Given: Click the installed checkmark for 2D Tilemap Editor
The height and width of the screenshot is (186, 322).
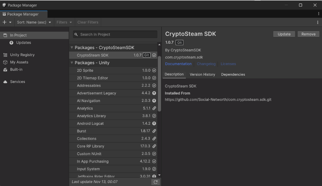Looking at the screenshot, I should click(x=154, y=78).
